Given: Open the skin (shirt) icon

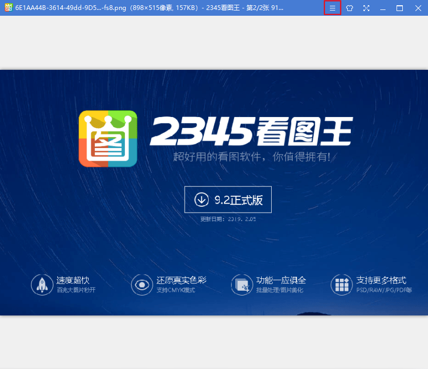Looking at the screenshot, I should 349,8.
